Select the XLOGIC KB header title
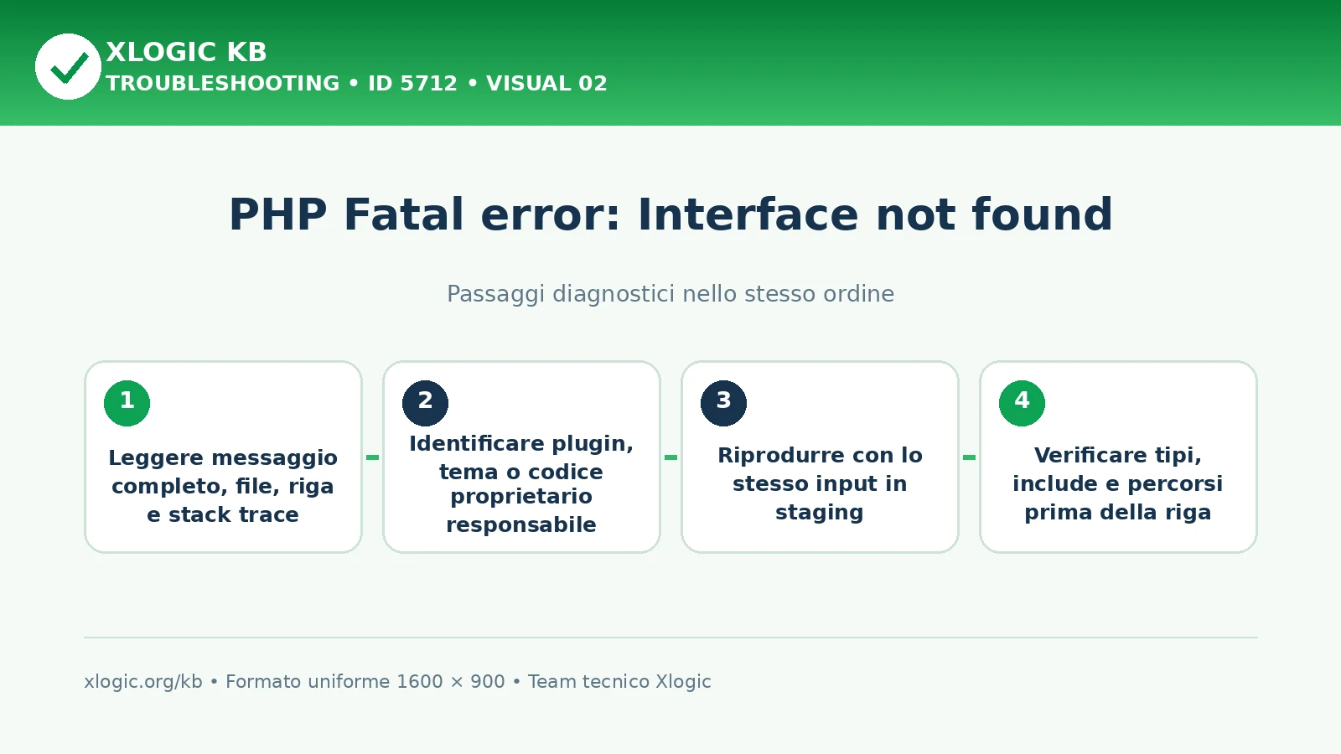Viewport: 1341px width, 754px height. tap(186, 52)
